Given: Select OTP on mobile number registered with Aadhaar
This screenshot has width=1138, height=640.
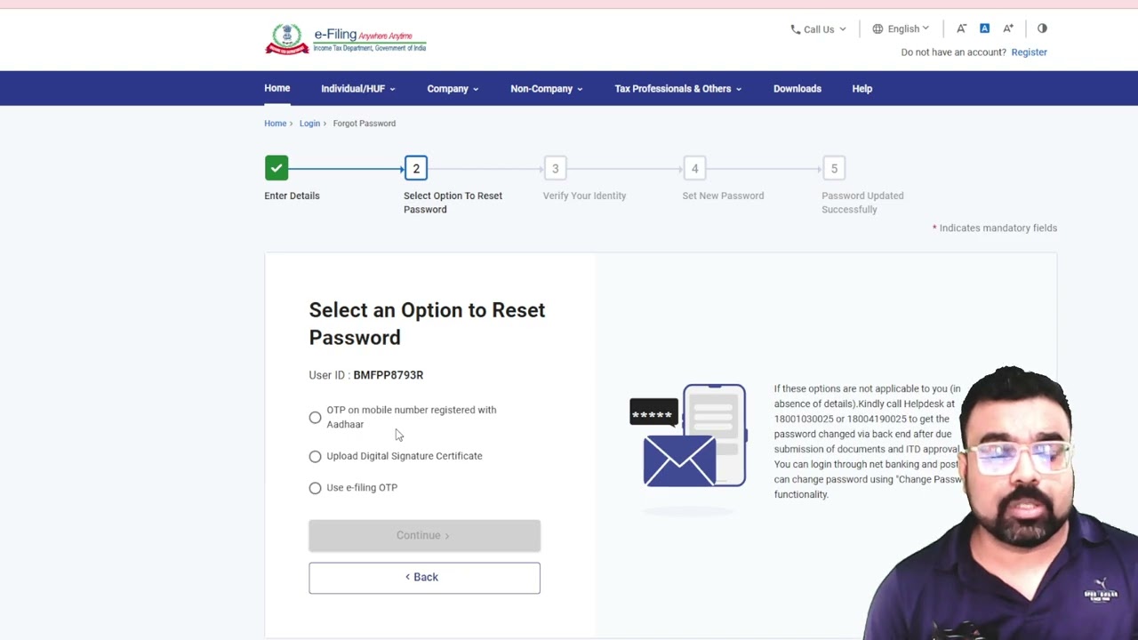Looking at the screenshot, I should pos(315,418).
